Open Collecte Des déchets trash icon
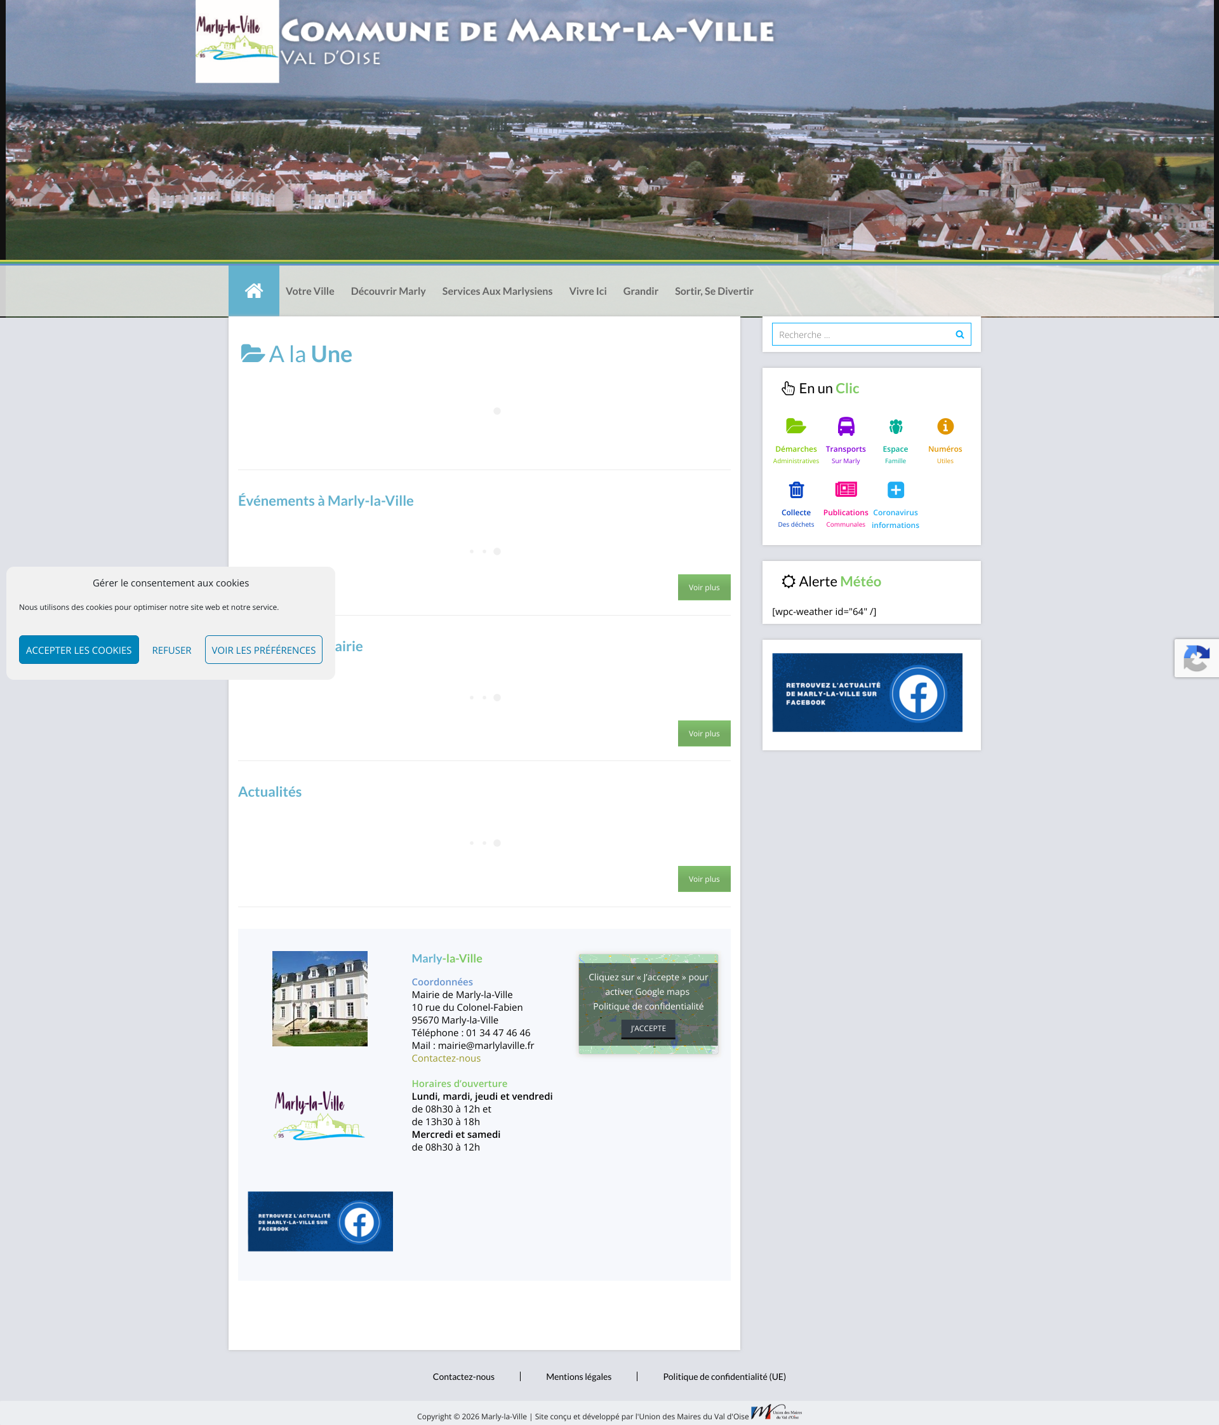Screen dimensions: 1219x1425 pos(796,490)
